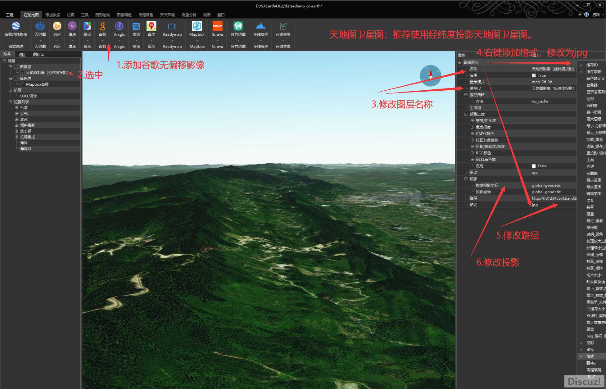Expand the 北京 location node
The image size is (606, 389).
pos(16,120)
